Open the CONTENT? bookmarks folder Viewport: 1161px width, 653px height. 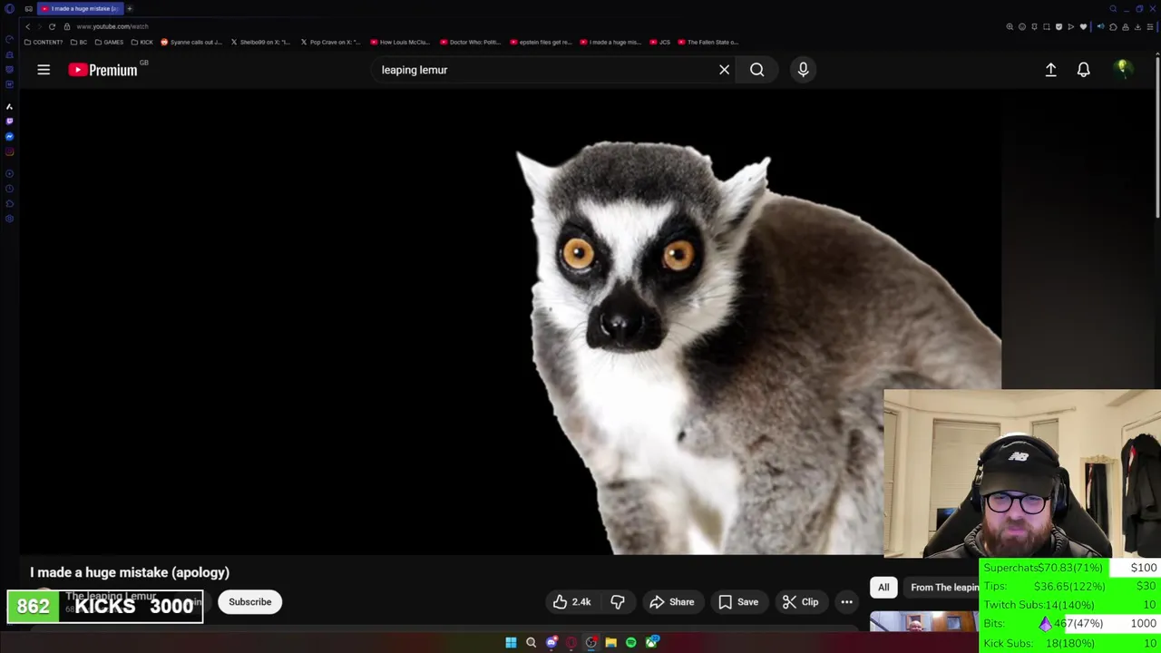(44, 42)
